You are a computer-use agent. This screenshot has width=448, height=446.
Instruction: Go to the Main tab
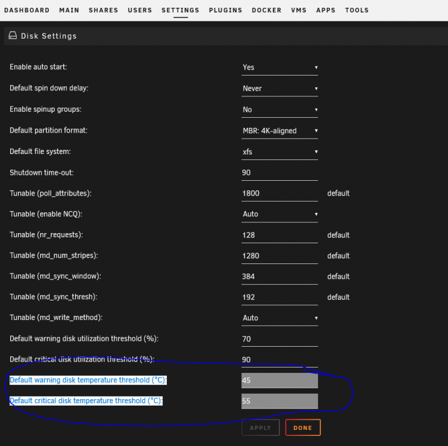click(x=69, y=10)
